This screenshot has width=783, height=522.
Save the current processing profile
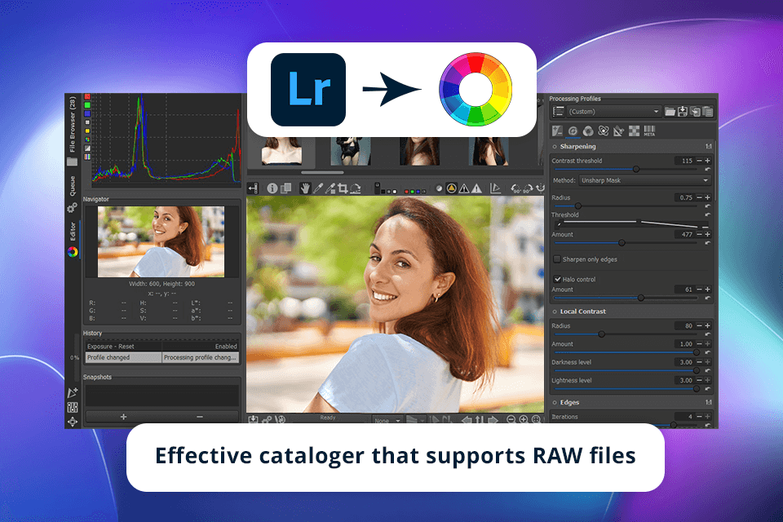click(x=683, y=112)
